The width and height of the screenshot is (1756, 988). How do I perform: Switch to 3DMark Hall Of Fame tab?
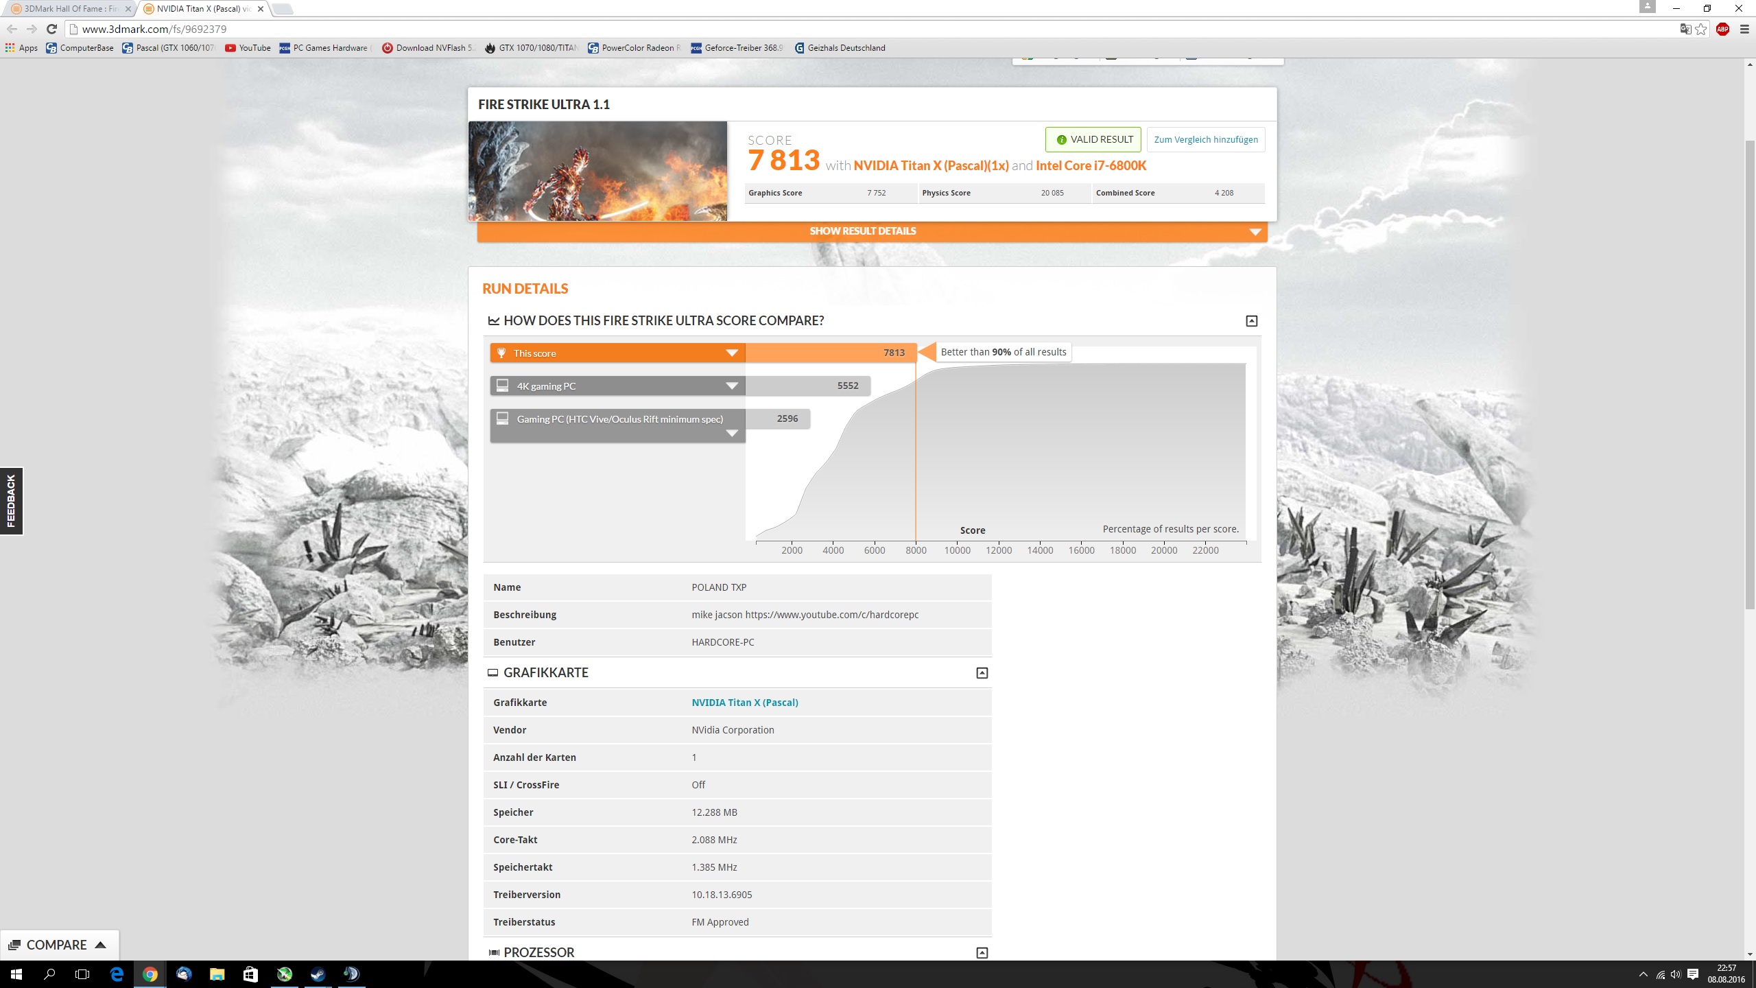(x=69, y=9)
